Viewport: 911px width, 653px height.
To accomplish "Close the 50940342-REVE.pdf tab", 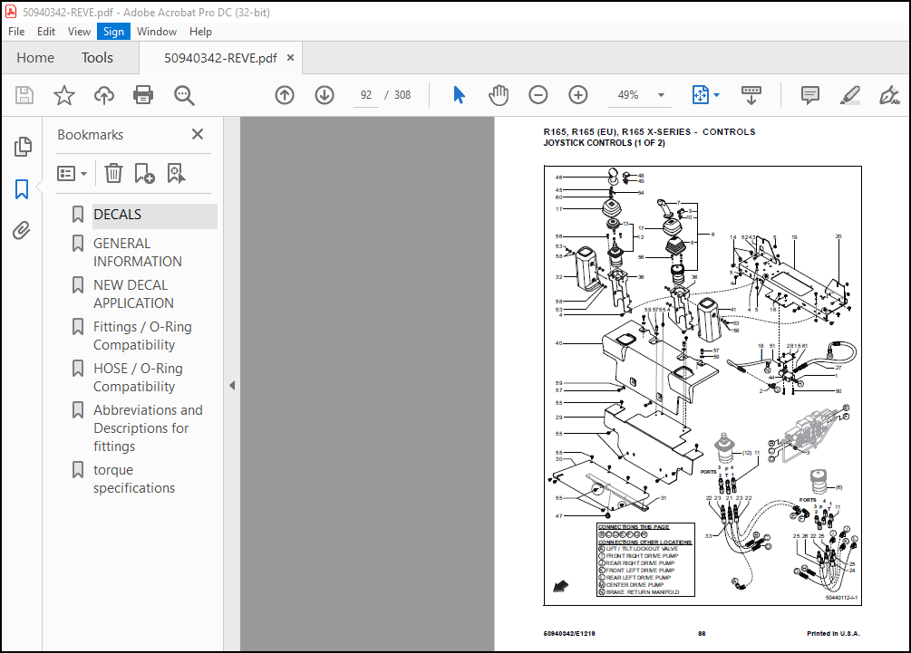I will click(x=290, y=57).
